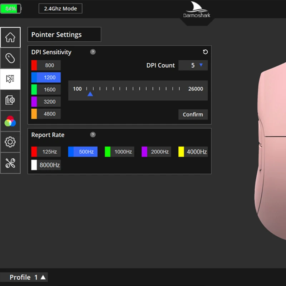Select the 1600 DPI stage

46,90
